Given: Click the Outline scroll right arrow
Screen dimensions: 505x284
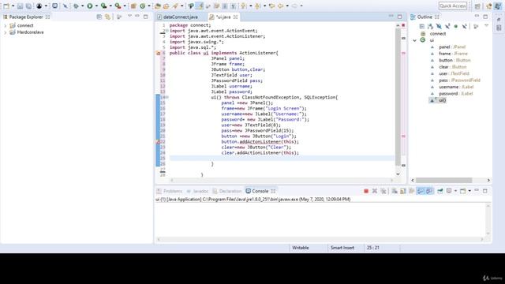Looking at the screenshot, I should (x=488, y=181).
